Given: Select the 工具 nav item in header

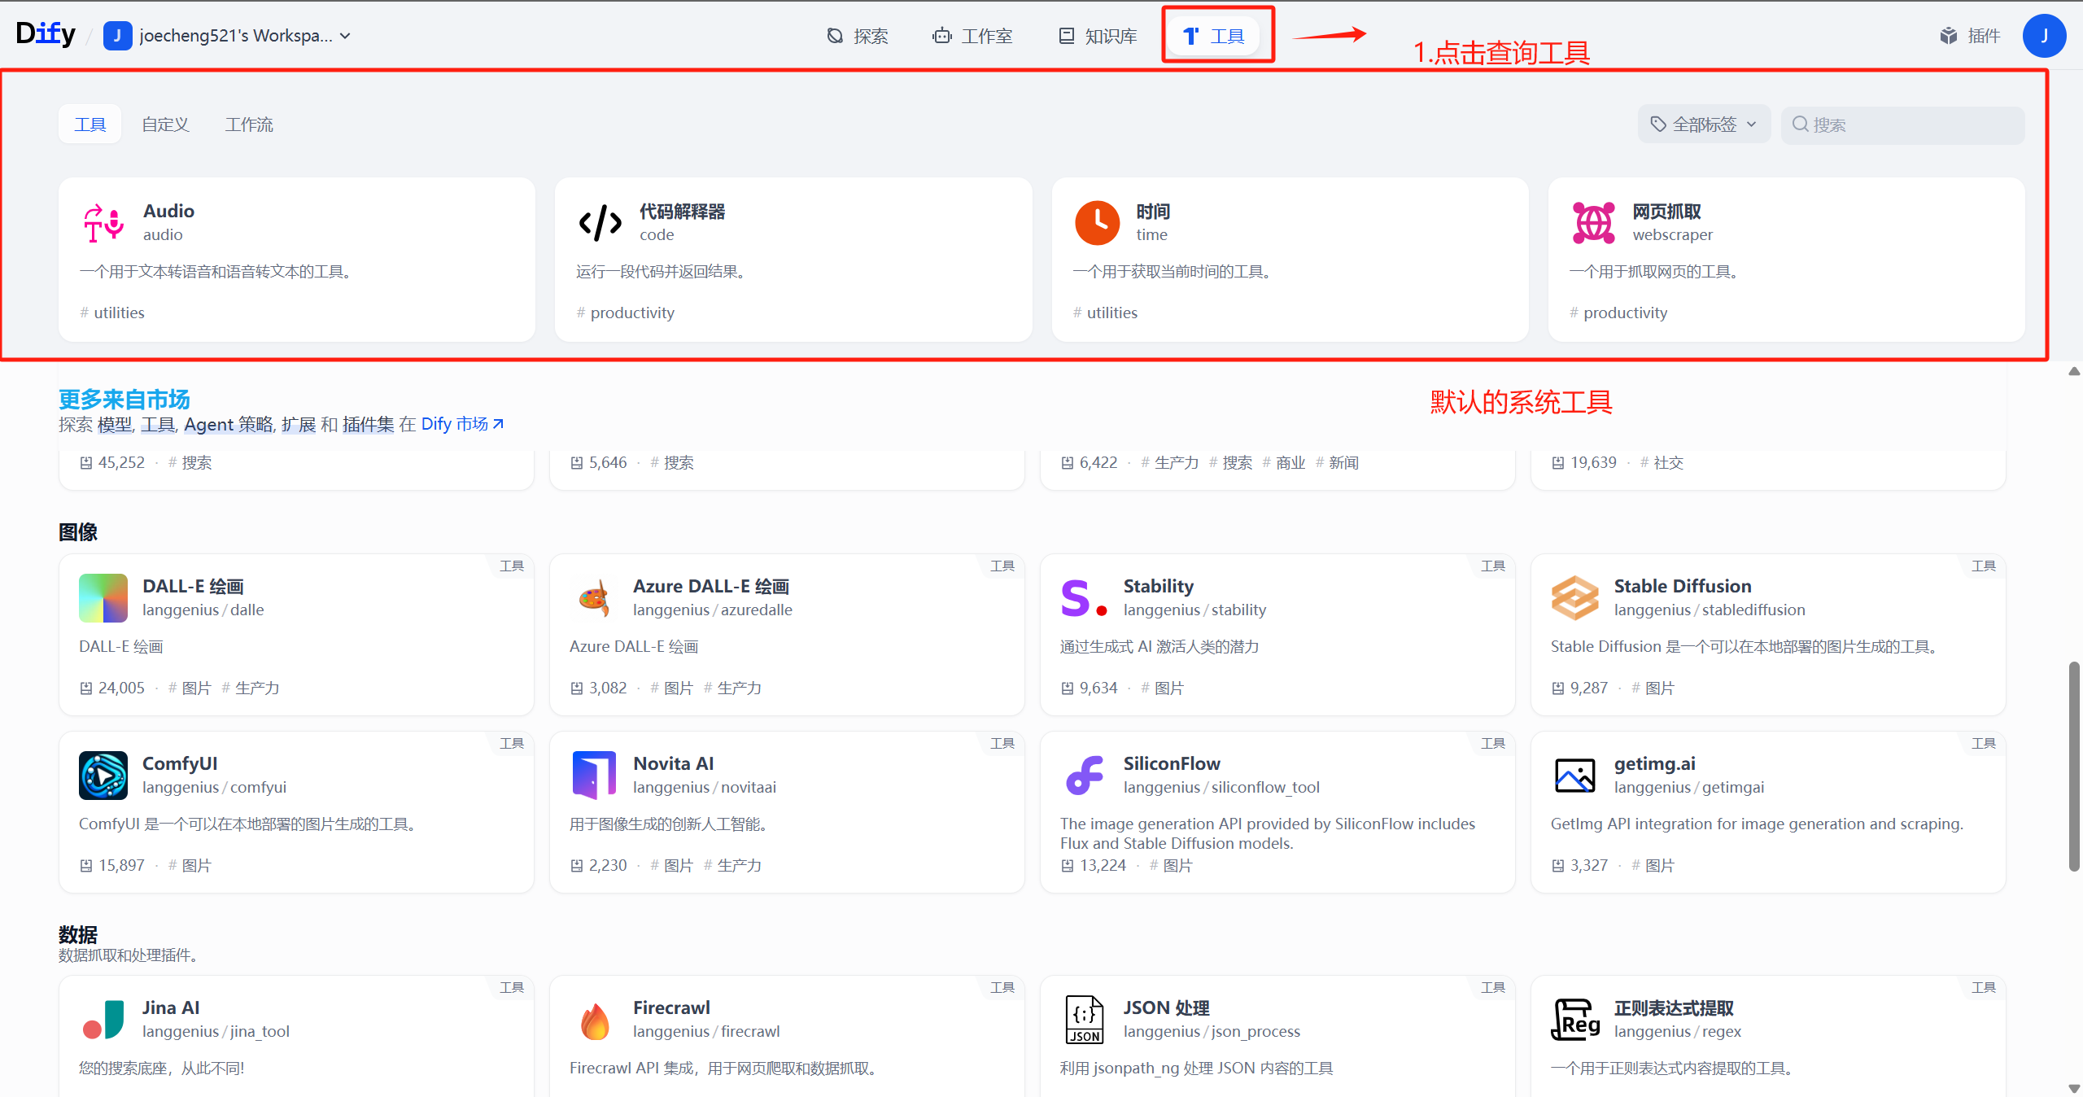Looking at the screenshot, I should pos(1213,36).
